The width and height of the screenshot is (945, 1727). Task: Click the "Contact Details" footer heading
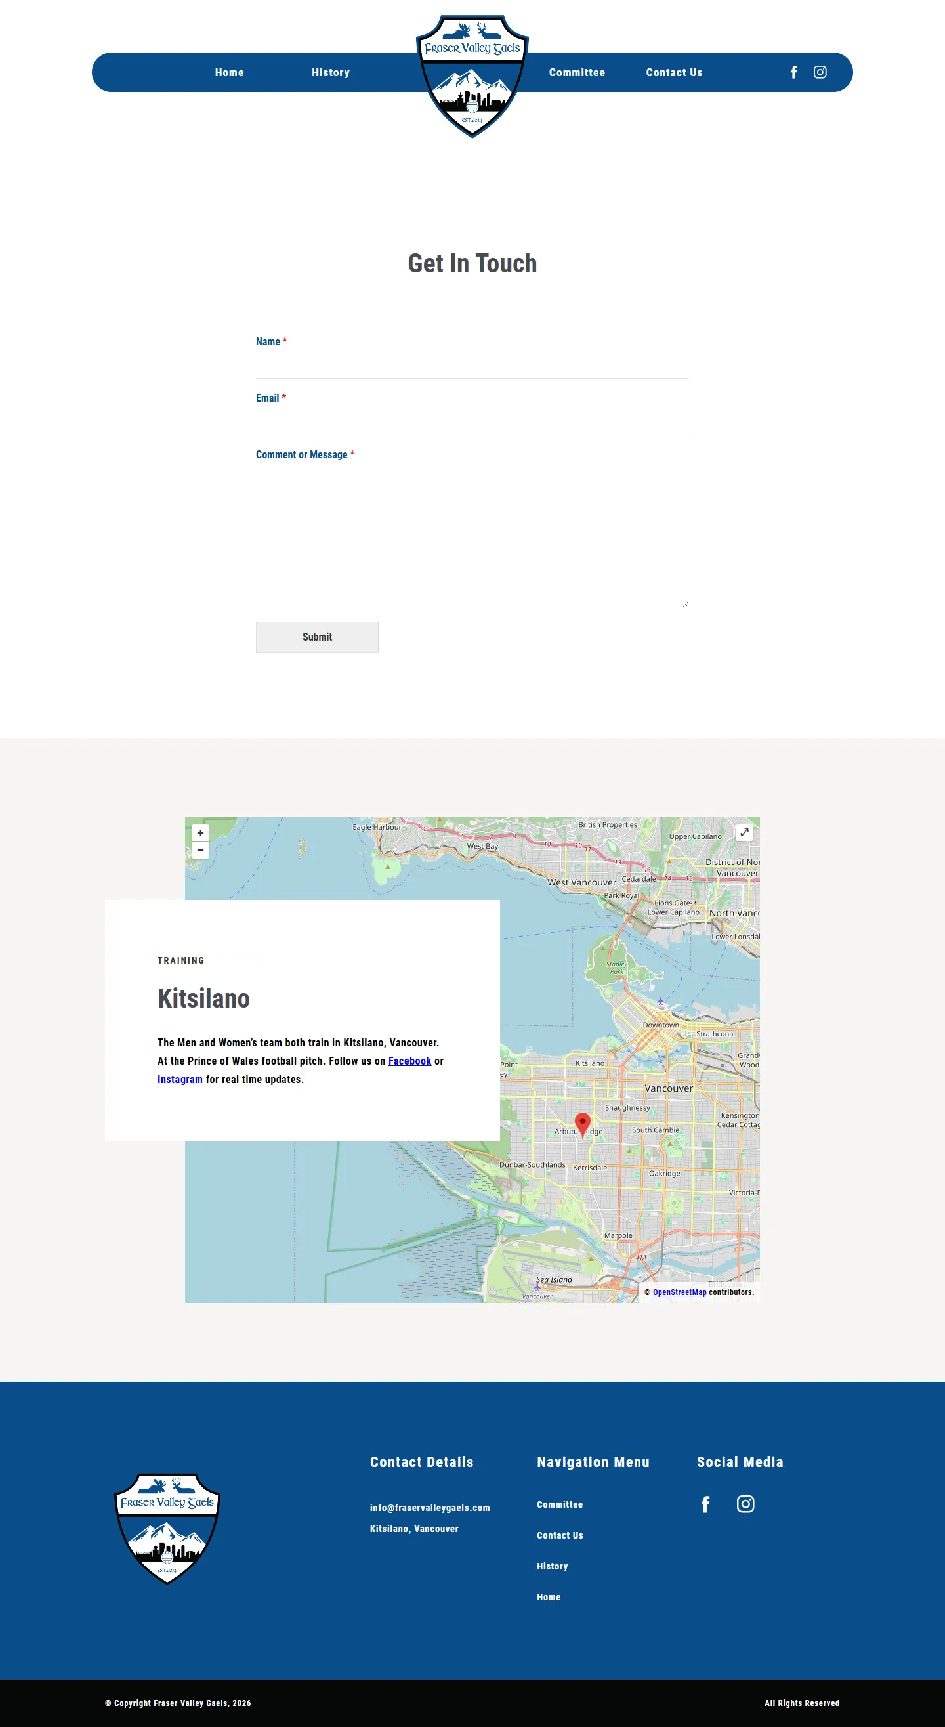click(421, 1462)
